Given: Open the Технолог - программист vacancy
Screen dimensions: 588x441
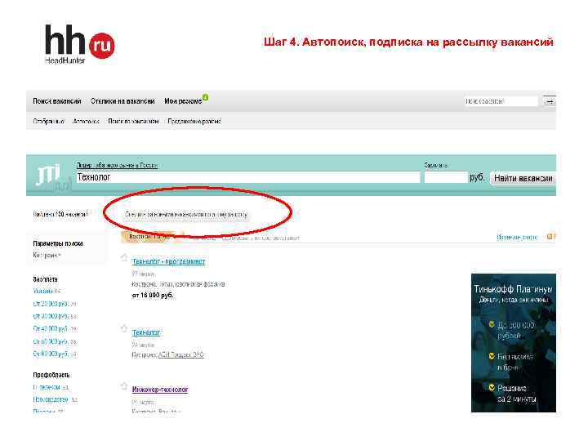Looking at the screenshot, I should point(169,261).
